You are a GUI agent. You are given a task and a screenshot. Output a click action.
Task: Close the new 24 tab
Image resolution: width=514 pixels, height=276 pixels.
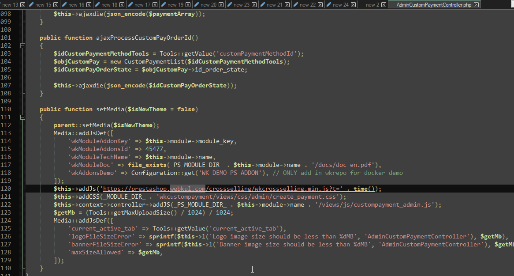coord(354,4)
